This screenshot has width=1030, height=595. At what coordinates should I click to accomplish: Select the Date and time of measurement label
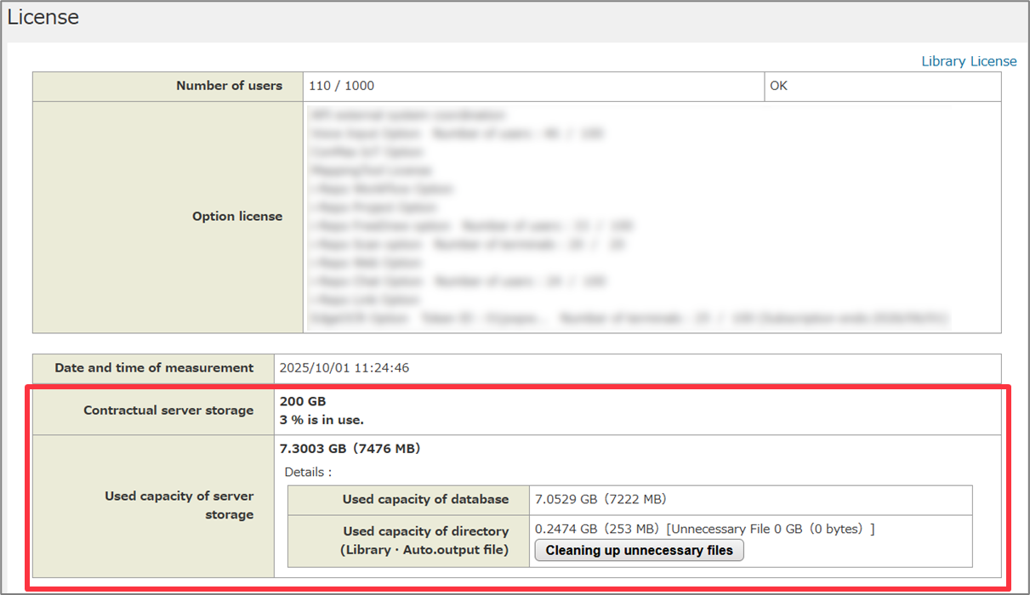click(x=154, y=368)
